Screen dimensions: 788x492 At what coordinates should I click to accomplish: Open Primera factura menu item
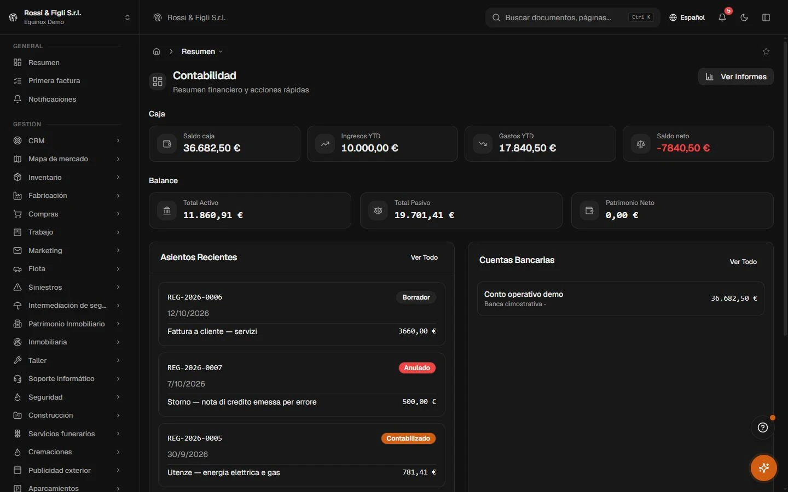pyautogui.click(x=67, y=81)
